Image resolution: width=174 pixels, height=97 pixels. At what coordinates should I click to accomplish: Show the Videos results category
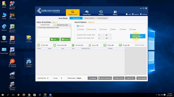tap(108, 45)
